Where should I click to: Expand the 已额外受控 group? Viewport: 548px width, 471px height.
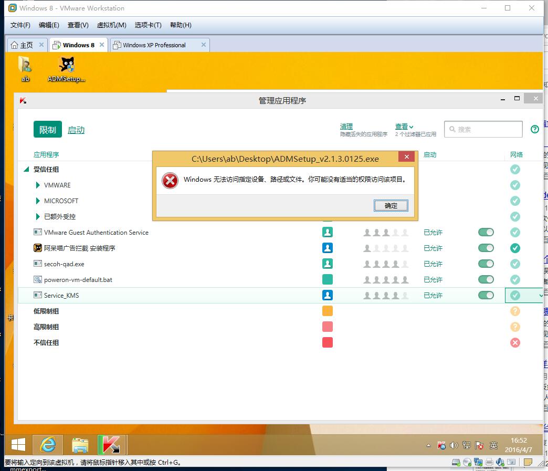click(x=38, y=216)
